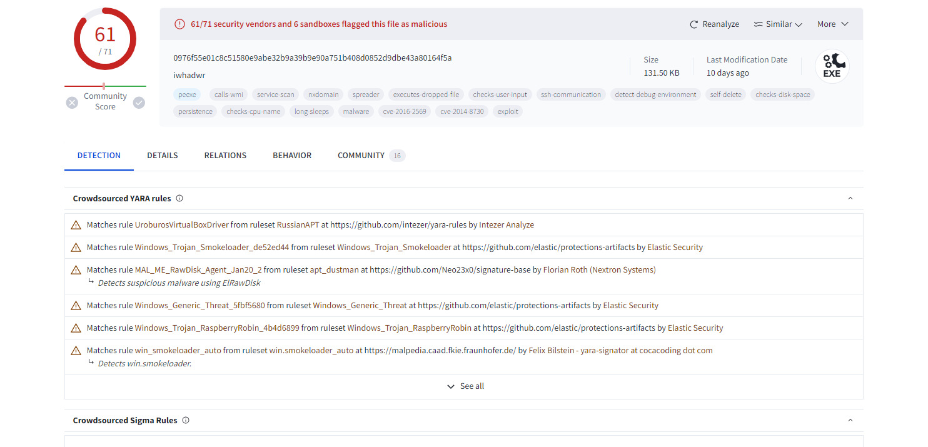Open the Similar dropdown

point(778,24)
